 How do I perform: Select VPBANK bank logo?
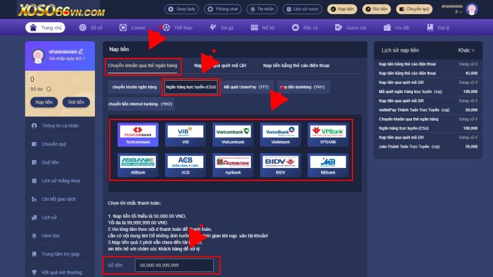coord(328,135)
